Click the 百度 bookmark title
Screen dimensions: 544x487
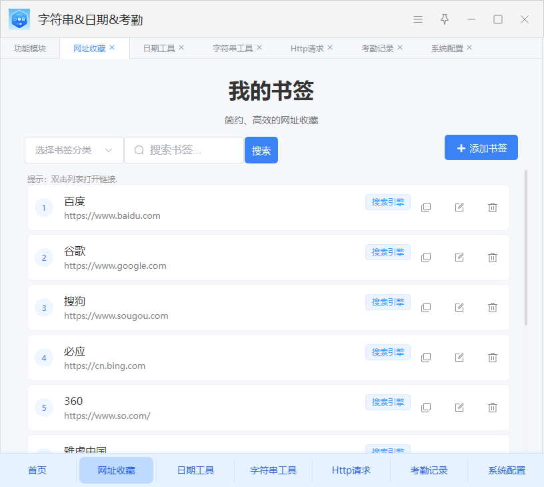tap(75, 201)
